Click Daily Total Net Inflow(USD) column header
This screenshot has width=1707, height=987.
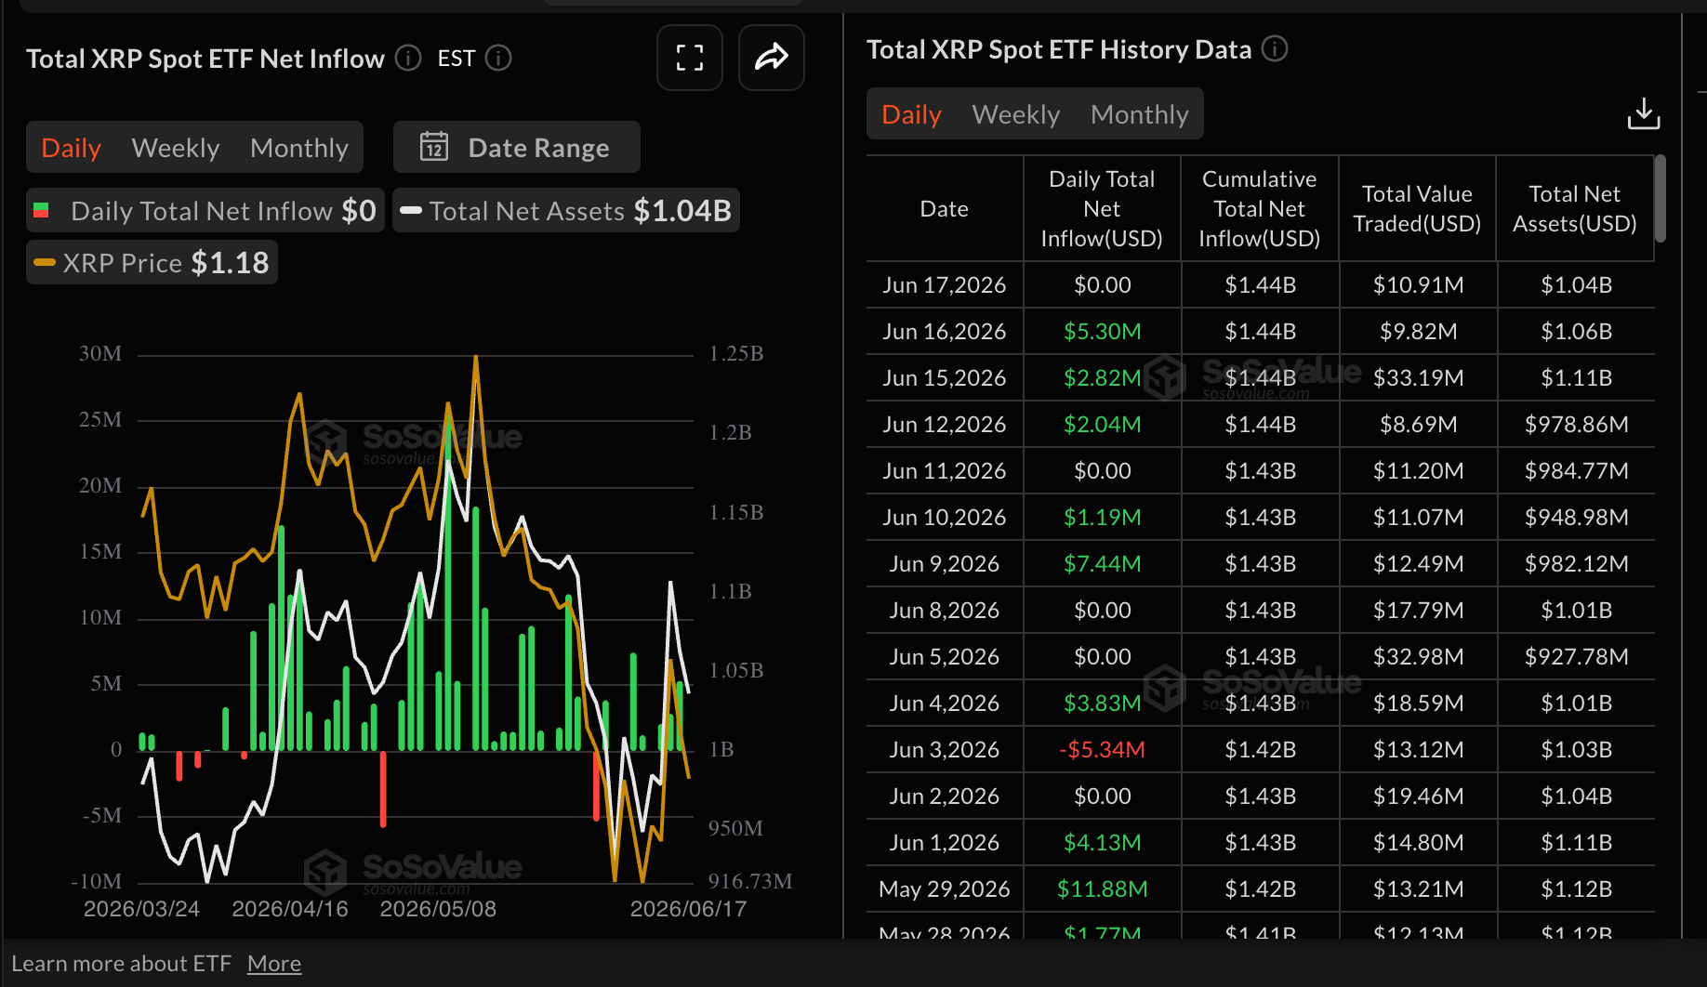click(1102, 209)
